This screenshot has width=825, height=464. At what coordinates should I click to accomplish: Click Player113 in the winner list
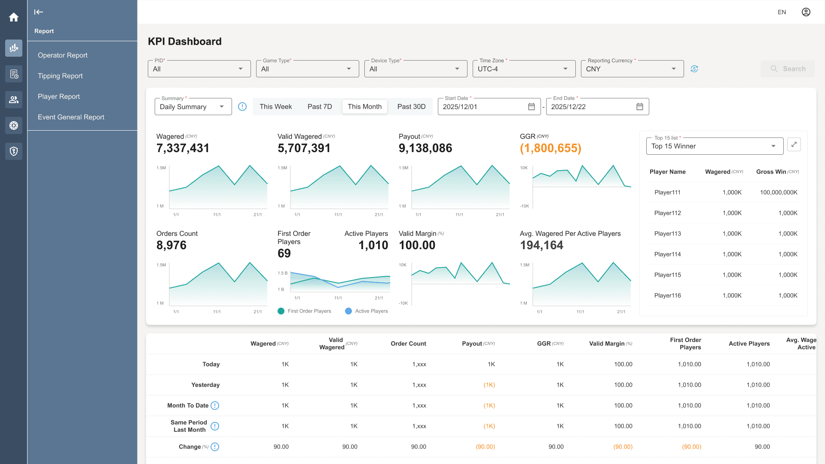coord(668,234)
